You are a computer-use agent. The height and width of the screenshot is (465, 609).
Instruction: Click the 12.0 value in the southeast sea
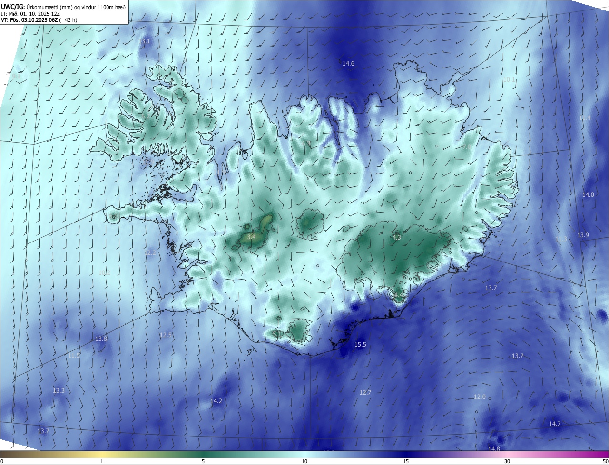tap(480, 397)
